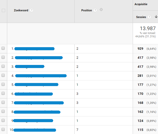Click the 929 sessions cell
The height and width of the screenshot is (134, 158).
pyautogui.click(x=140, y=48)
